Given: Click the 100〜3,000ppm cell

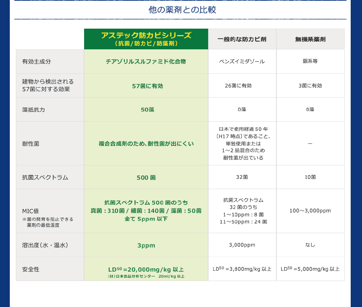Looking at the screenshot, I should [x=310, y=211].
